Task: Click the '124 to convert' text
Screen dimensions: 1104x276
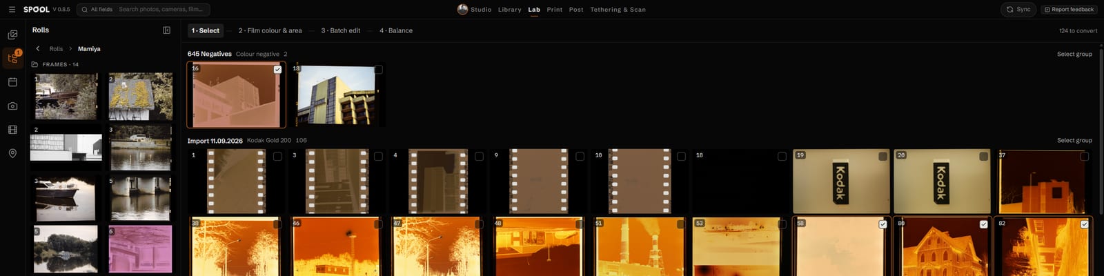Action: 1078,30
